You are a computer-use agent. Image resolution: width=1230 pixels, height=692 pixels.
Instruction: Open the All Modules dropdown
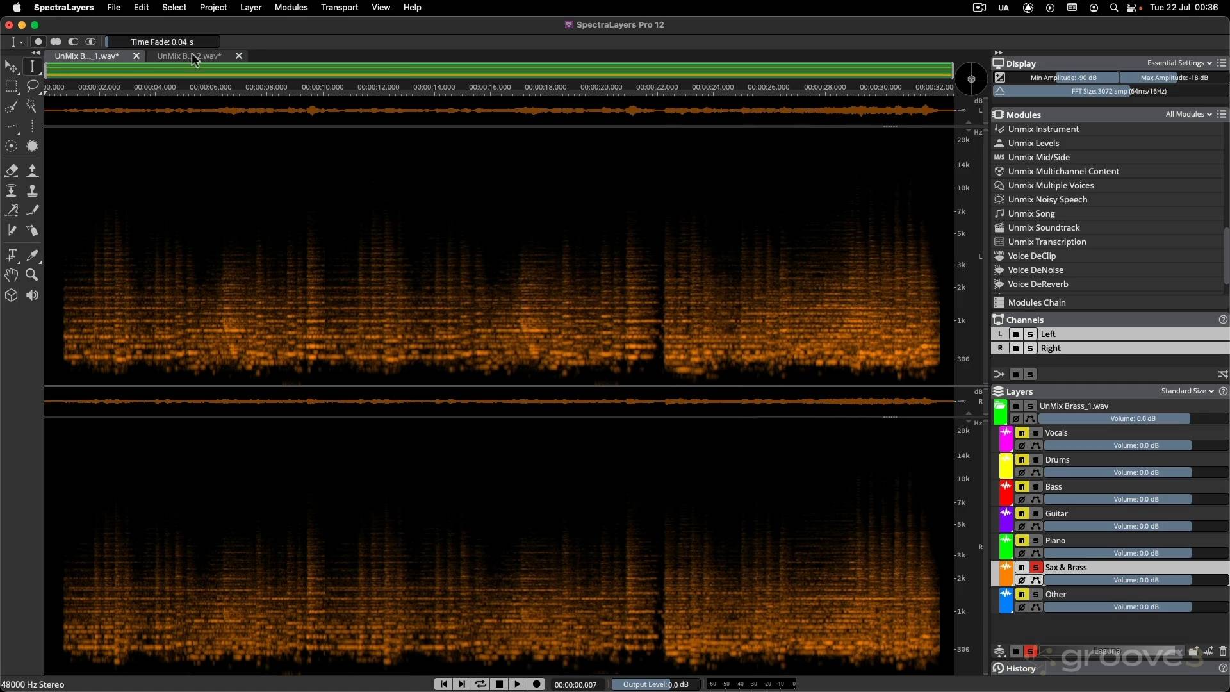1188,115
